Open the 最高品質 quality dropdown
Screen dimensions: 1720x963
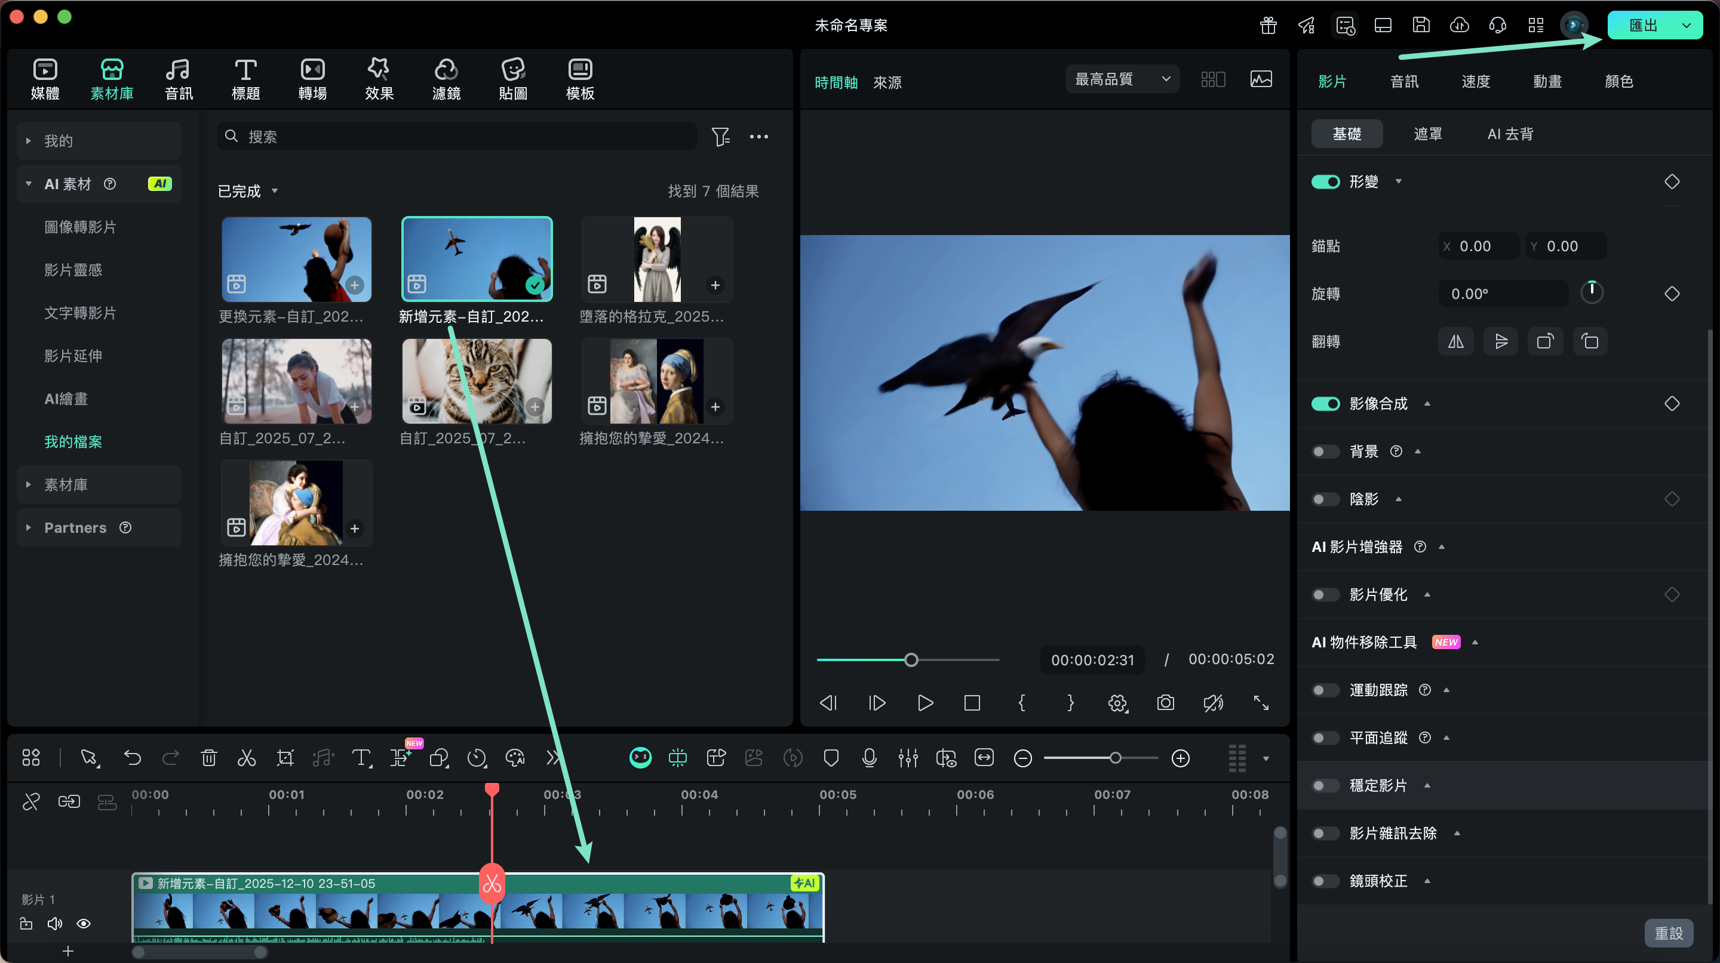1122,79
